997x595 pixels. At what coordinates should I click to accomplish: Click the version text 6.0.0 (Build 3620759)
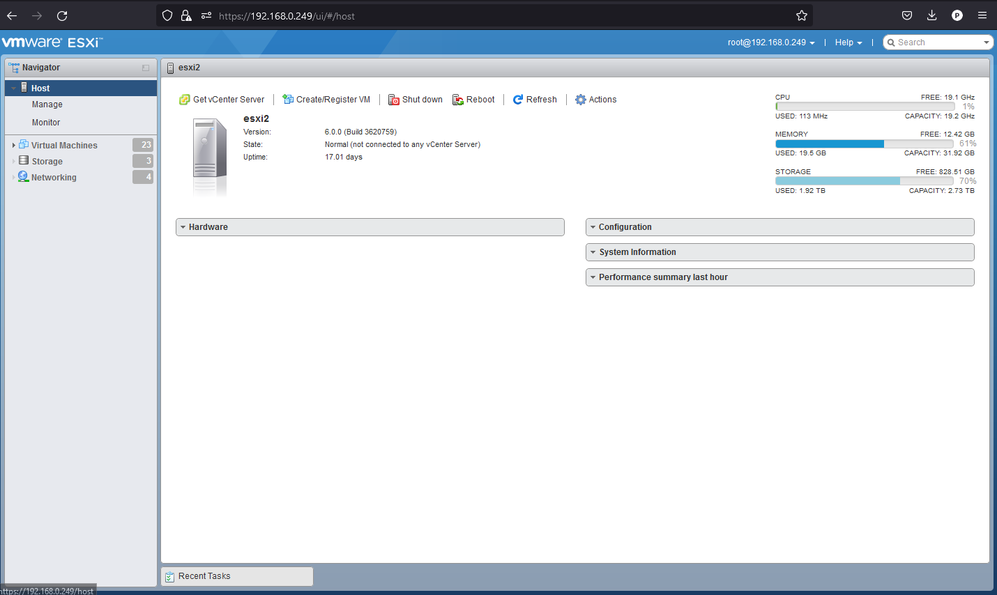(360, 132)
